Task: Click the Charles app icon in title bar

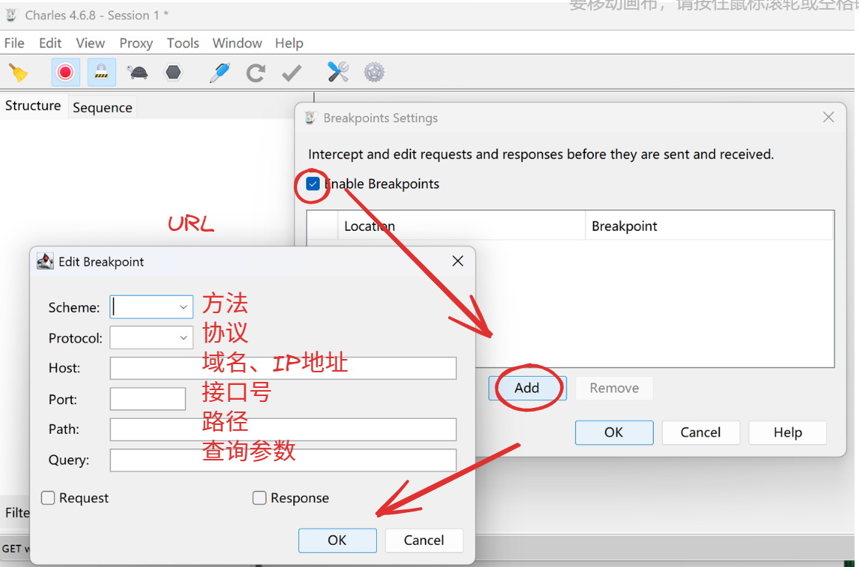Action: [11, 15]
